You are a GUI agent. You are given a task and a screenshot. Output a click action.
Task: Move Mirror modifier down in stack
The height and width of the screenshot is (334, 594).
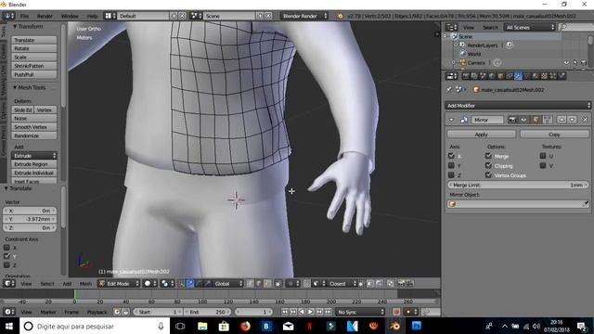[x=573, y=120]
